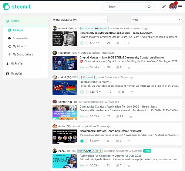The image size is (185, 171).
Task: Visit the Scouts y sus Amigos community link
Action: [x=117, y=151]
